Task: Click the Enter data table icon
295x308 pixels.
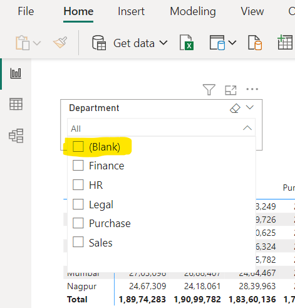Action: click(x=285, y=42)
